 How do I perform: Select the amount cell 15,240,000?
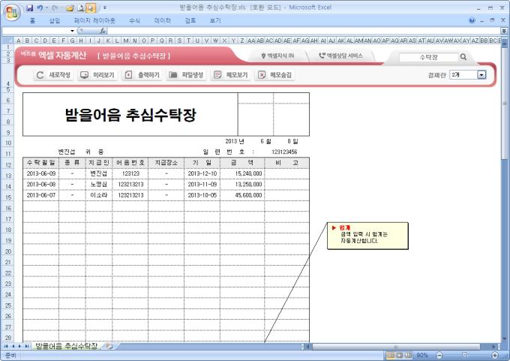point(242,173)
